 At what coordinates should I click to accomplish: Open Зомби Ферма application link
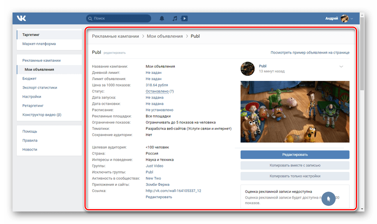coord(158,185)
